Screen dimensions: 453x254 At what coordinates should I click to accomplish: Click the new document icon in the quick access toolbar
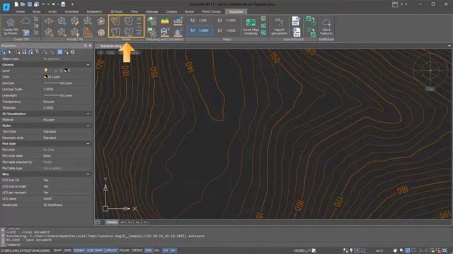click(x=16, y=4)
